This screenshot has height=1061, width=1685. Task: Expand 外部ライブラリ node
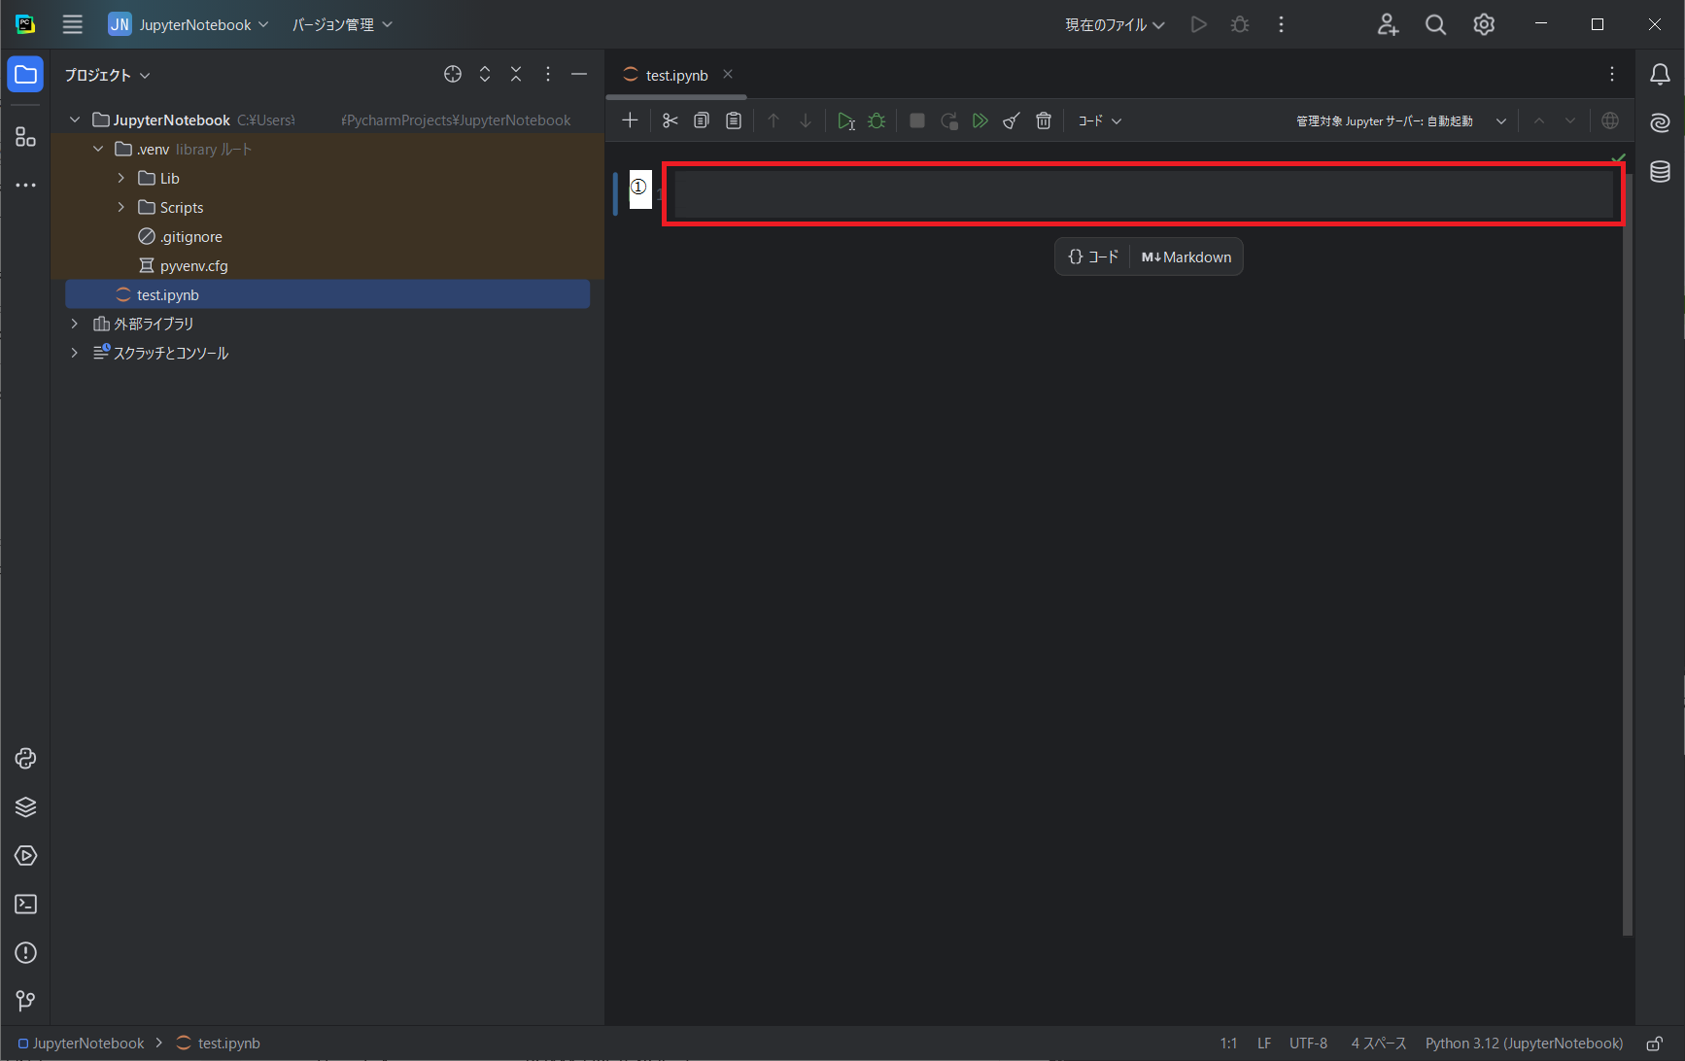point(75,324)
